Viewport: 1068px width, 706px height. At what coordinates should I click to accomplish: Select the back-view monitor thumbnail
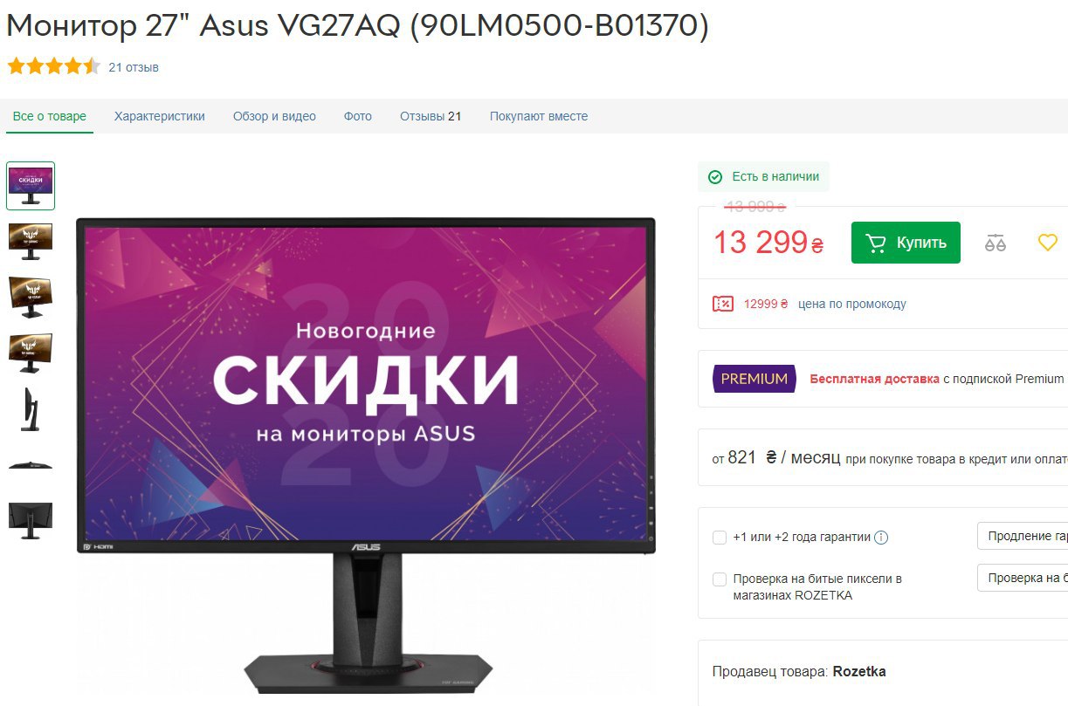click(31, 520)
